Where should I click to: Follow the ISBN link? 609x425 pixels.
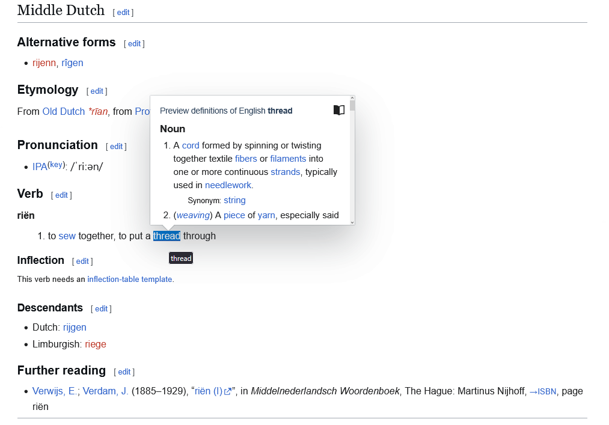pyautogui.click(x=543, y=391)
